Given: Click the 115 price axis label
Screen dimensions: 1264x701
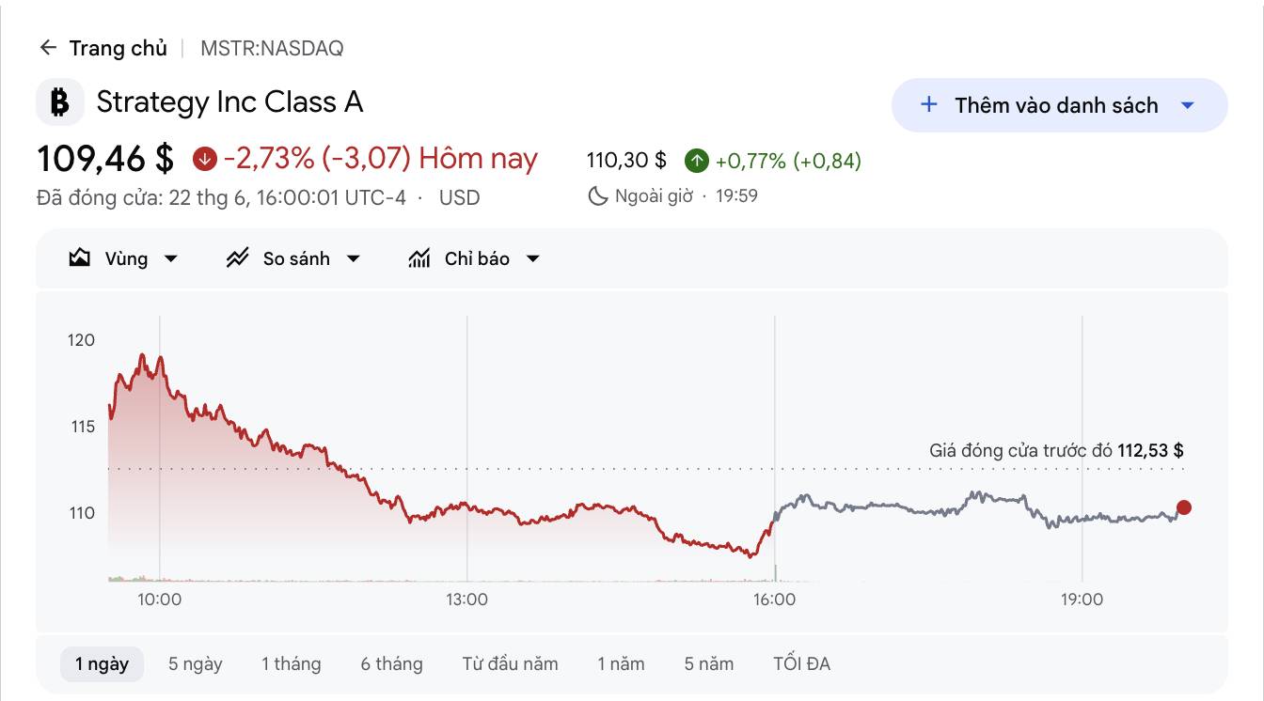Looking at the screenshot, I should 83,427.
